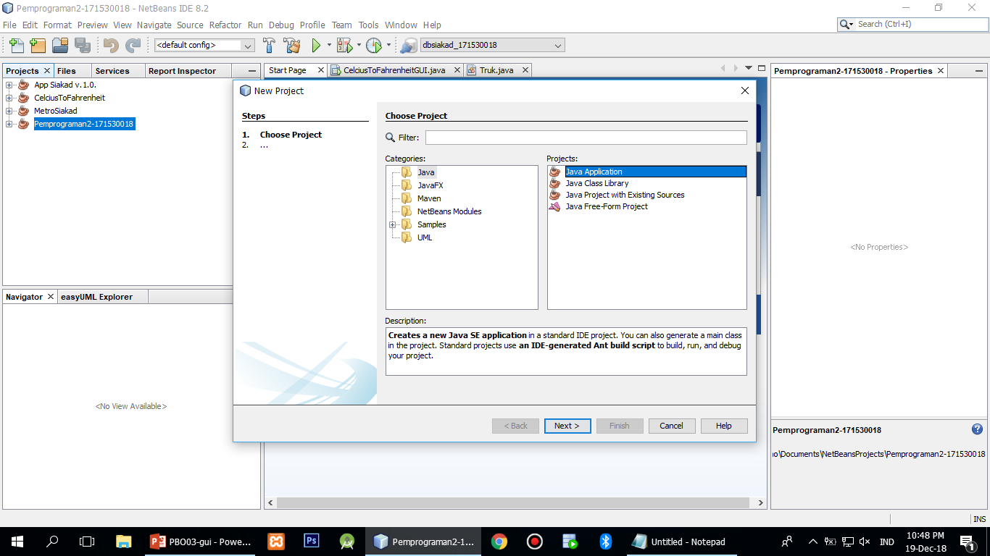The width and height of the screenshot is (990, 556).
Task: Expand the MetroSiakad project node
Action: point(9,111)
